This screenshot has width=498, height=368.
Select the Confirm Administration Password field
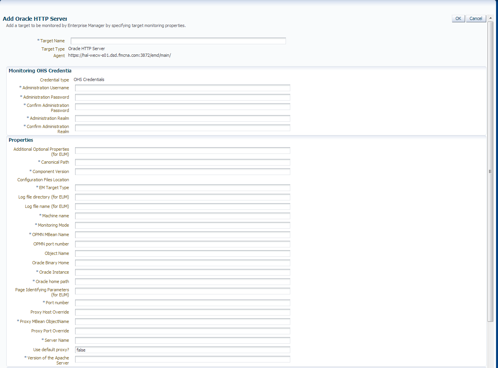click(x=183, y=106)
